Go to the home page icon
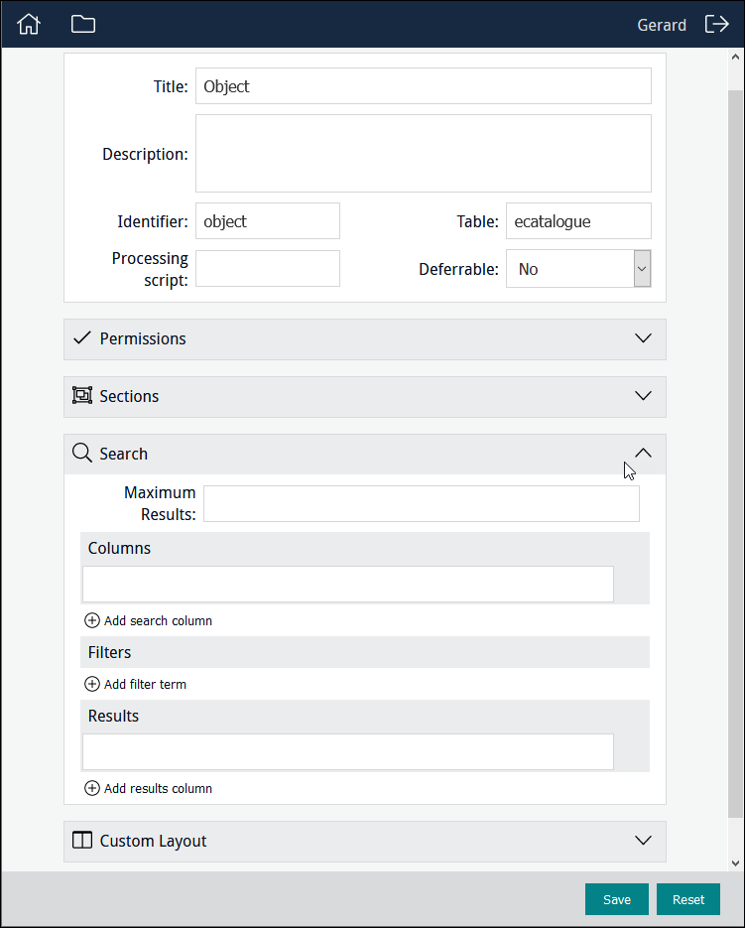Image resolution: width=745 pixels, height=928 pixels. pyautogui.click(x=29, y=24)
